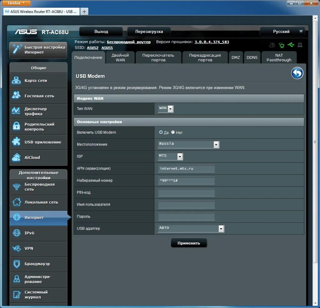Click the PIN-код input field
This screenshot has height=308, width=320.
pyautogui.click(x=186, y=192)
